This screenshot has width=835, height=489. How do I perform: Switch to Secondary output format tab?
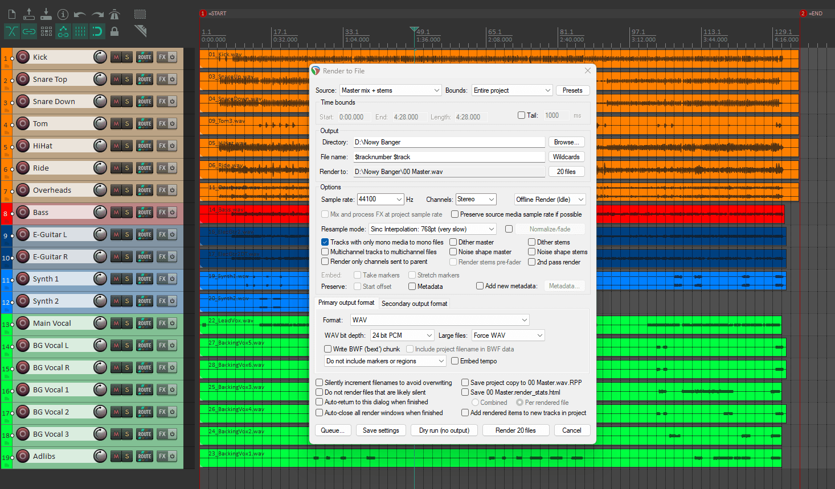tap(414, 304)
